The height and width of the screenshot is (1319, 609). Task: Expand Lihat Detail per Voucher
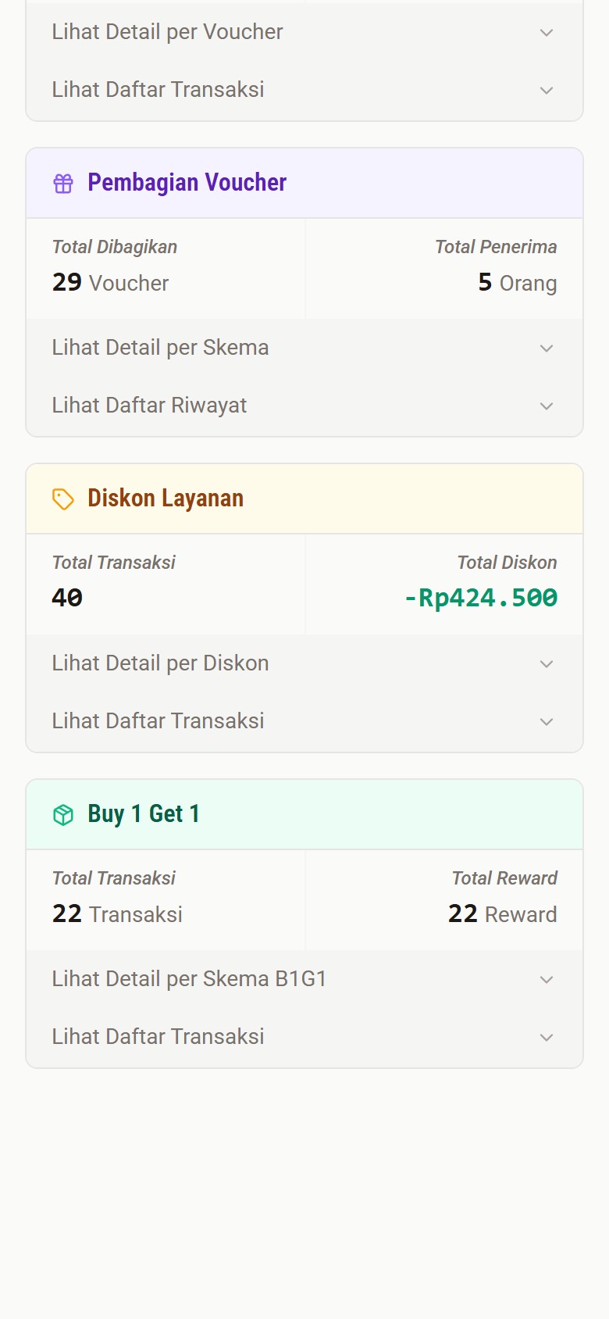tap(167, 32)
